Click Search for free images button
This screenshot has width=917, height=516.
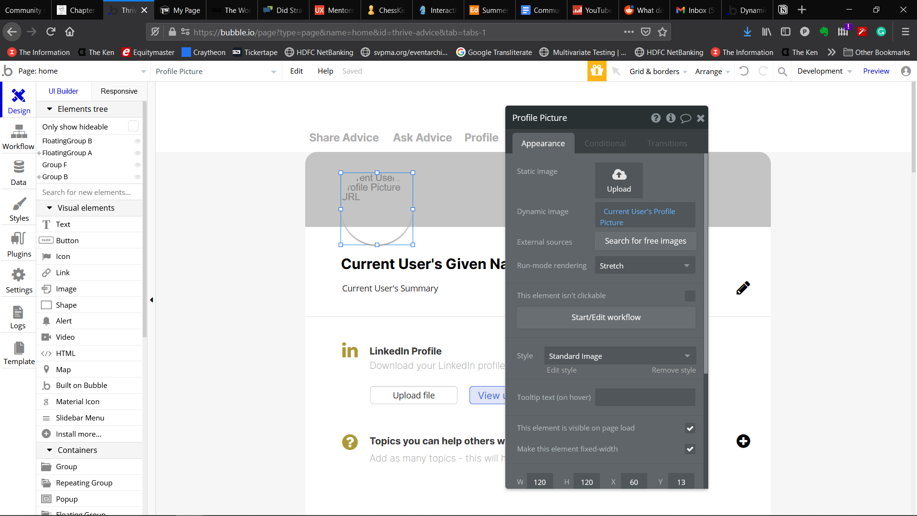tap(645, 241)
